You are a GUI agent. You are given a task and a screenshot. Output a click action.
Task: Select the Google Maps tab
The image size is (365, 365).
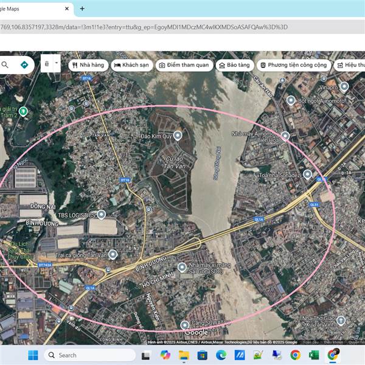35,9
